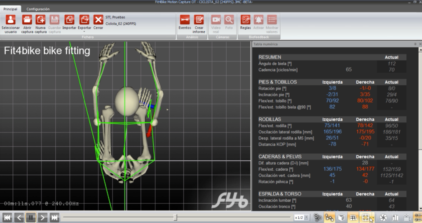Click Crear informe icon

(199, 20)
